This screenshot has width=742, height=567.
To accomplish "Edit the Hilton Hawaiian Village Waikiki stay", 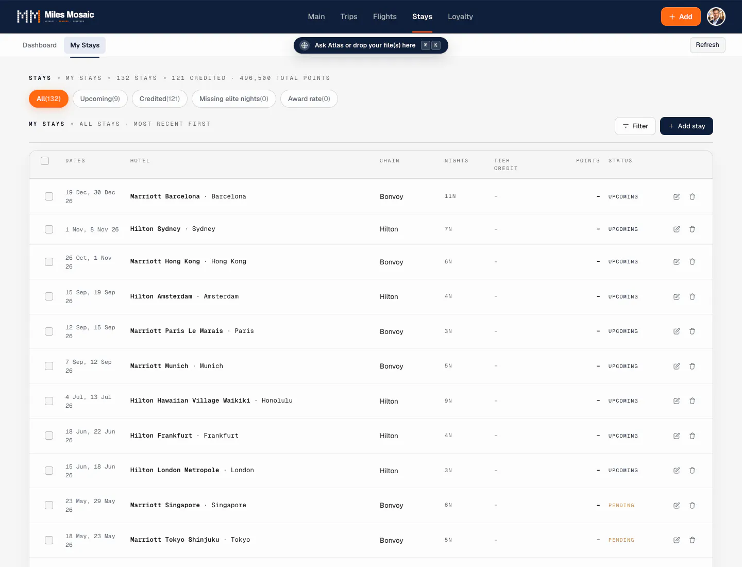I will pos(677,401).
